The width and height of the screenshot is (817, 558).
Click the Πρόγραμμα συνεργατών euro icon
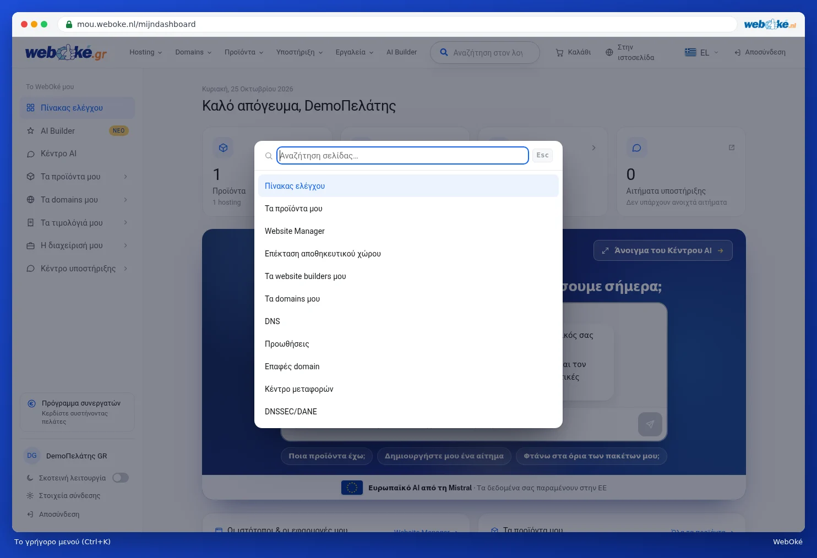[x=32, y=403]
